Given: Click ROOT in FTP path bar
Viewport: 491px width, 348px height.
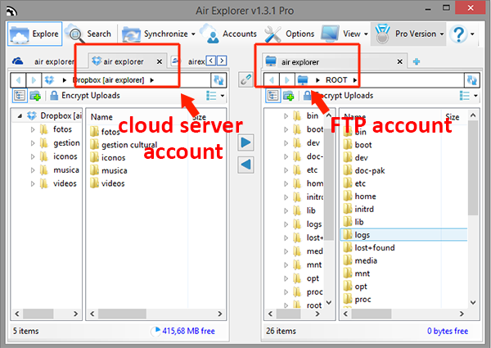Looking at the screenshot, I should point(336,80).
